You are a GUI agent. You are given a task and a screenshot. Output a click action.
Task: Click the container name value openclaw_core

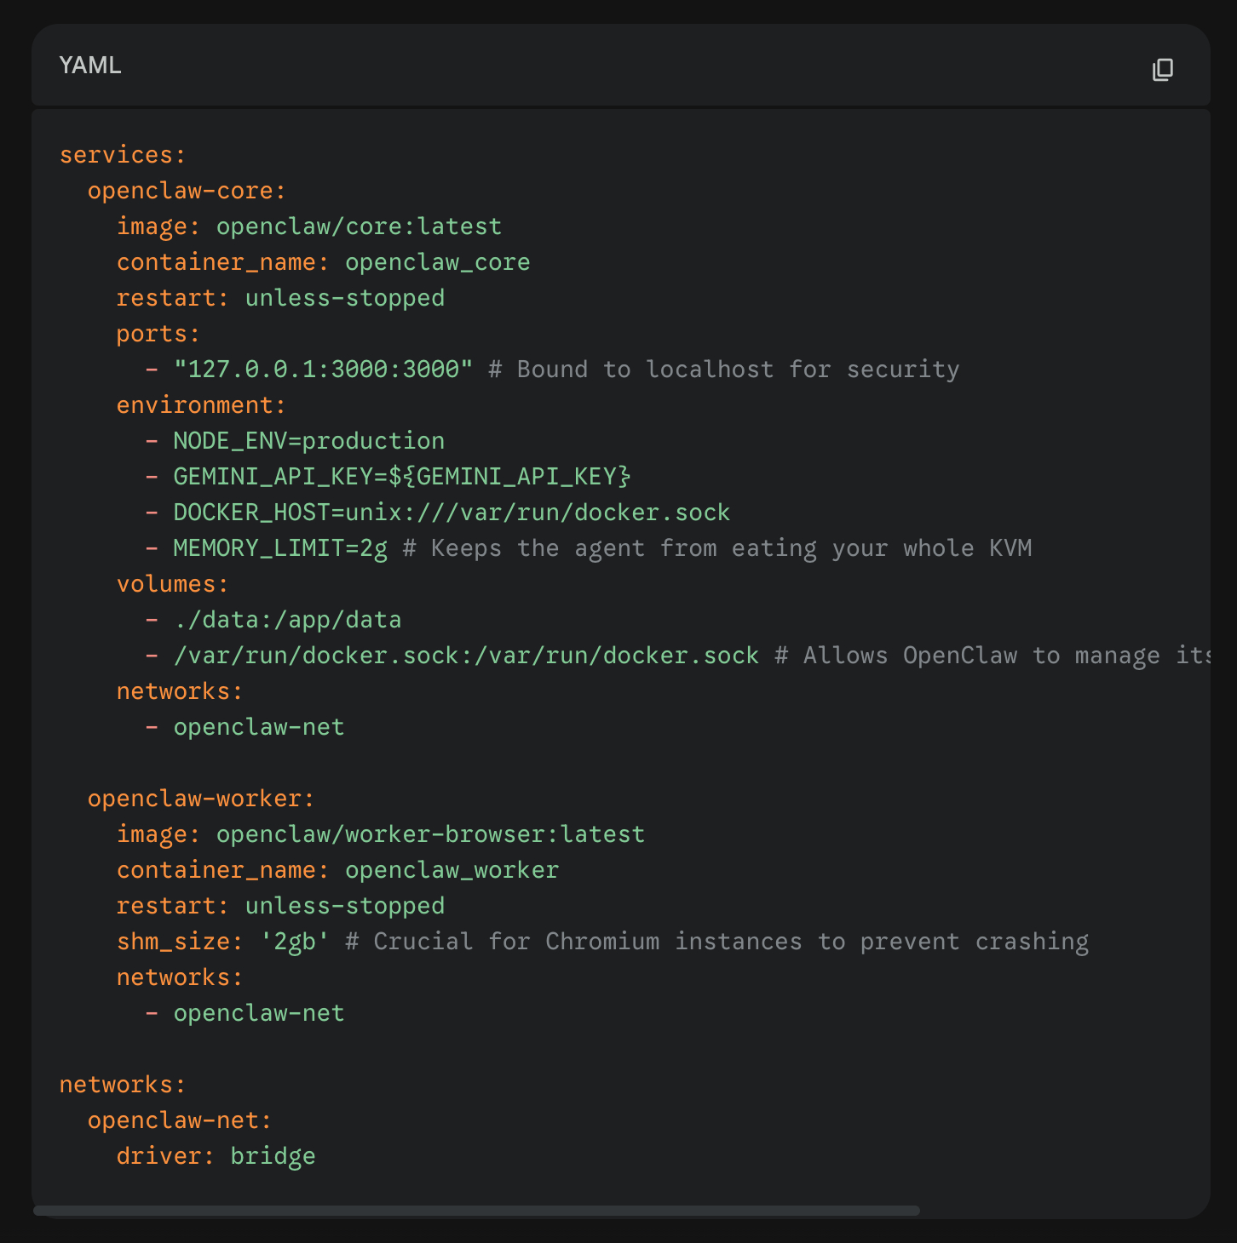pos(437,262)
